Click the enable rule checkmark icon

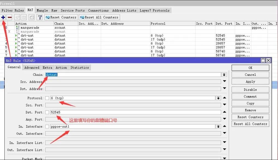[x=17, y=17]
